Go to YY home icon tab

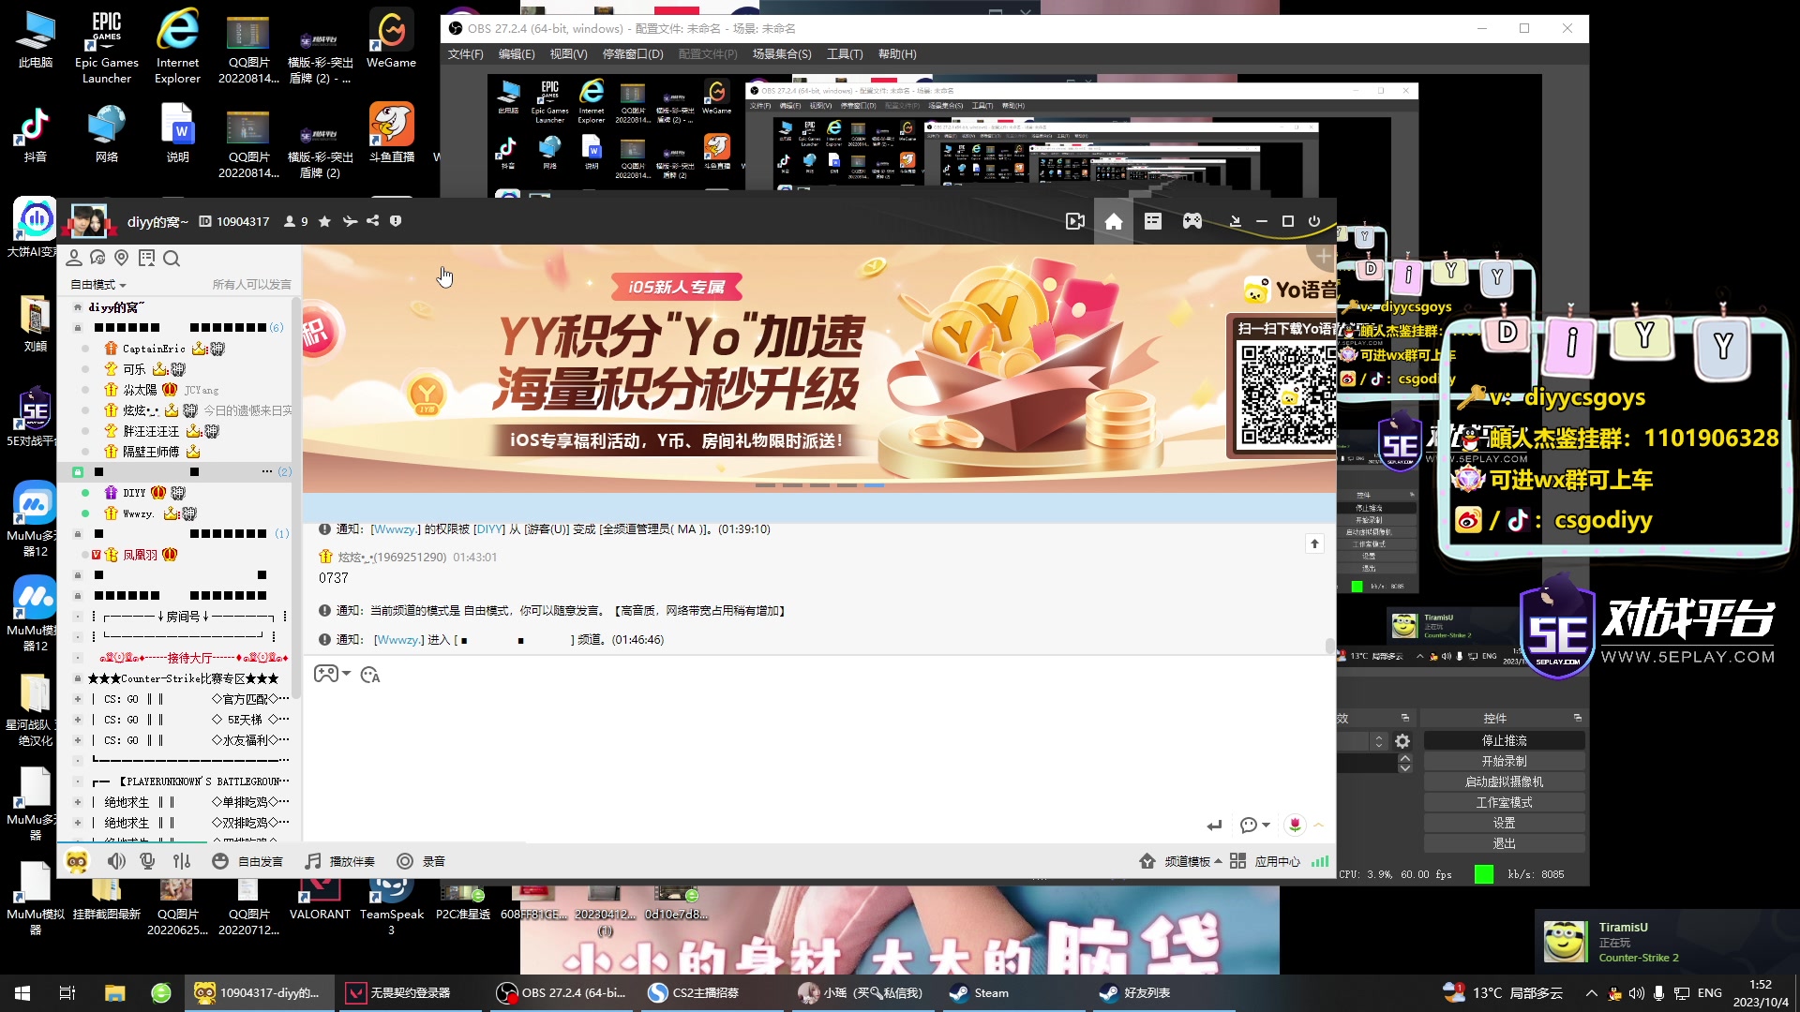tap(1114, 222)
